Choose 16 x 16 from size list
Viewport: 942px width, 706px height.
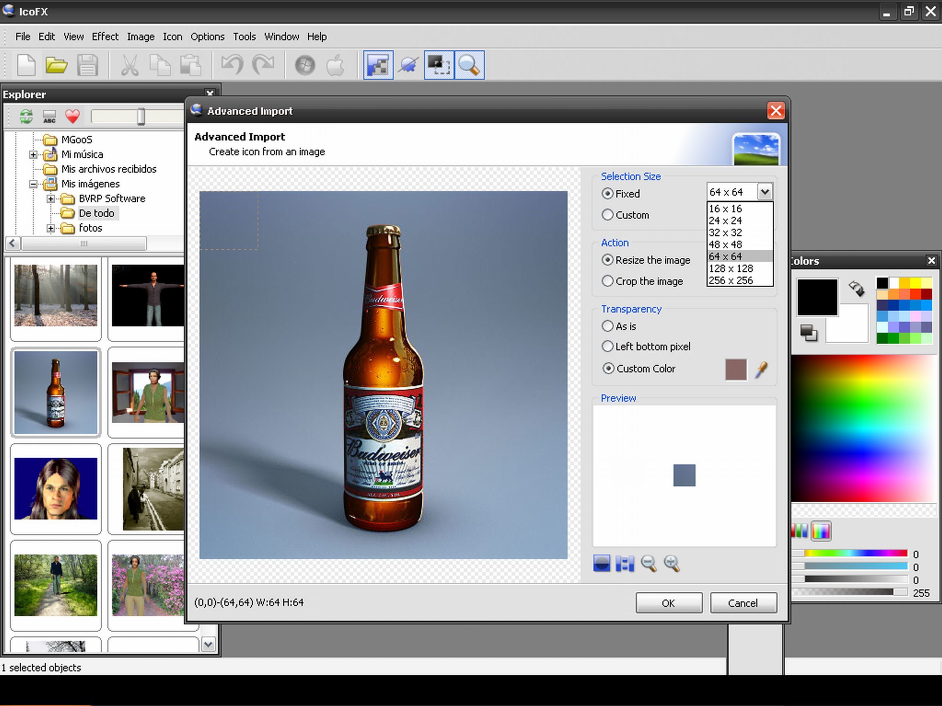point(740,208)
